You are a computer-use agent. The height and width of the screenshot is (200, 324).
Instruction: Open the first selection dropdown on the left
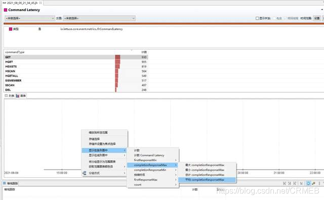(x=29, y=18)
